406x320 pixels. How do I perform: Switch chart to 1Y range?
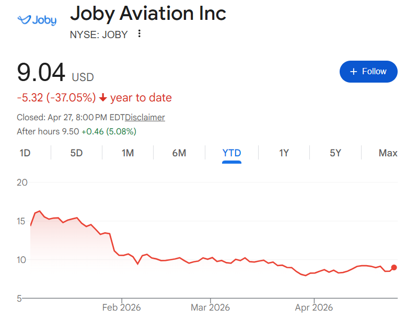point(284,153)
